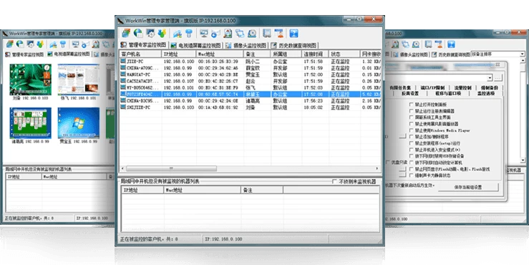This screenshot has height=265, width=529.
Task: Sort by 客户机名 column header
Action: [x=140, y=54]
